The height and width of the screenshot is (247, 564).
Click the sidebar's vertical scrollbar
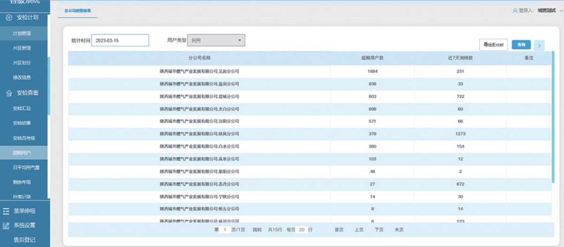pyautogui.click(x=49, y=87)
